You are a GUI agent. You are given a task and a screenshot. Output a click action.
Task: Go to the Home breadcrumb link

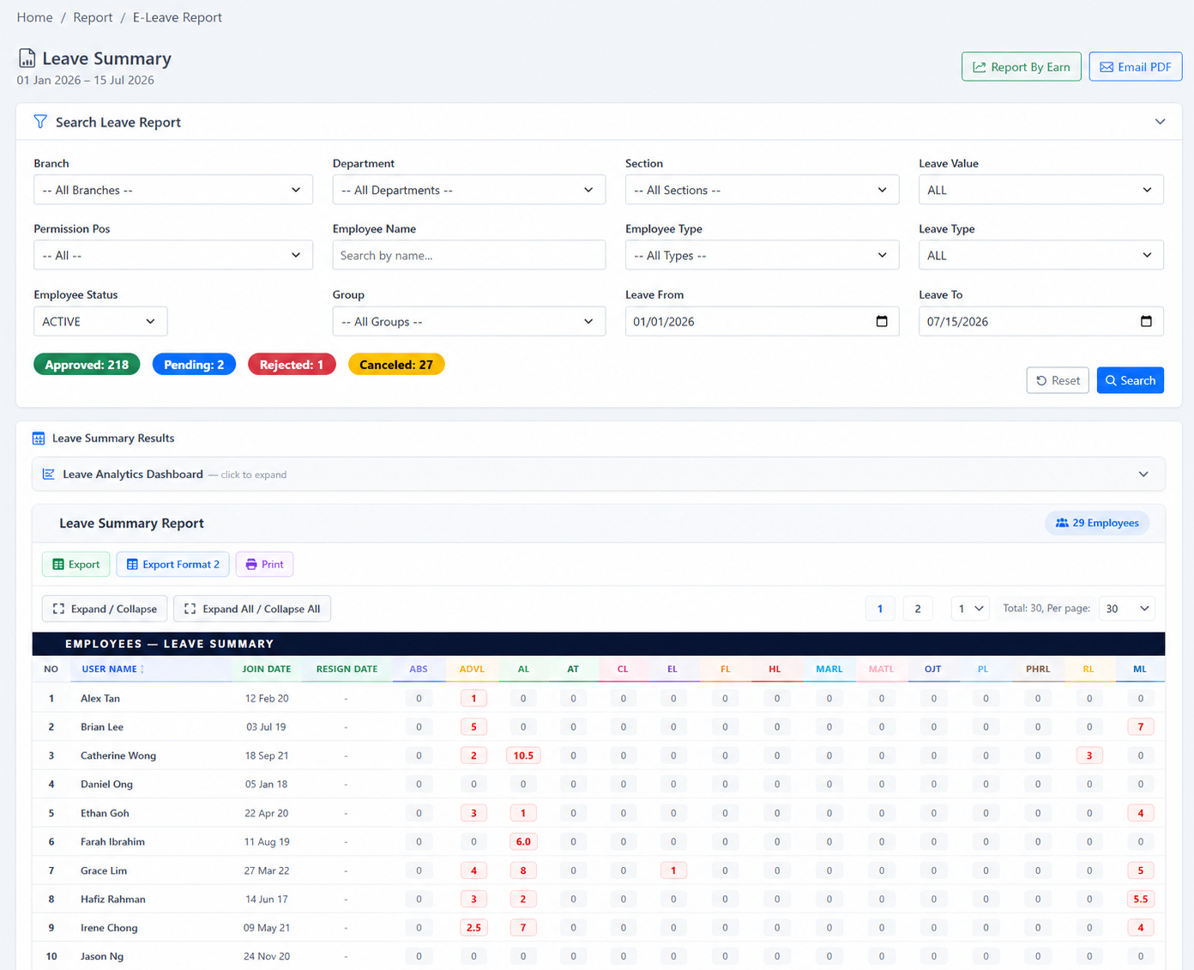coord(34,17)
